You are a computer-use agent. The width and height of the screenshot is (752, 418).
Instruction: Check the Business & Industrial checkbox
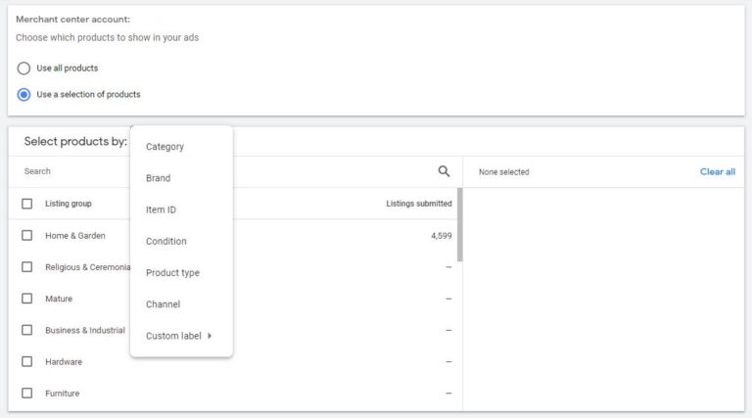coord(26,330)
